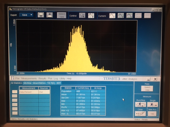Open the Help menu
This screenshot has width=170, height=127.
tap(69, 79)
